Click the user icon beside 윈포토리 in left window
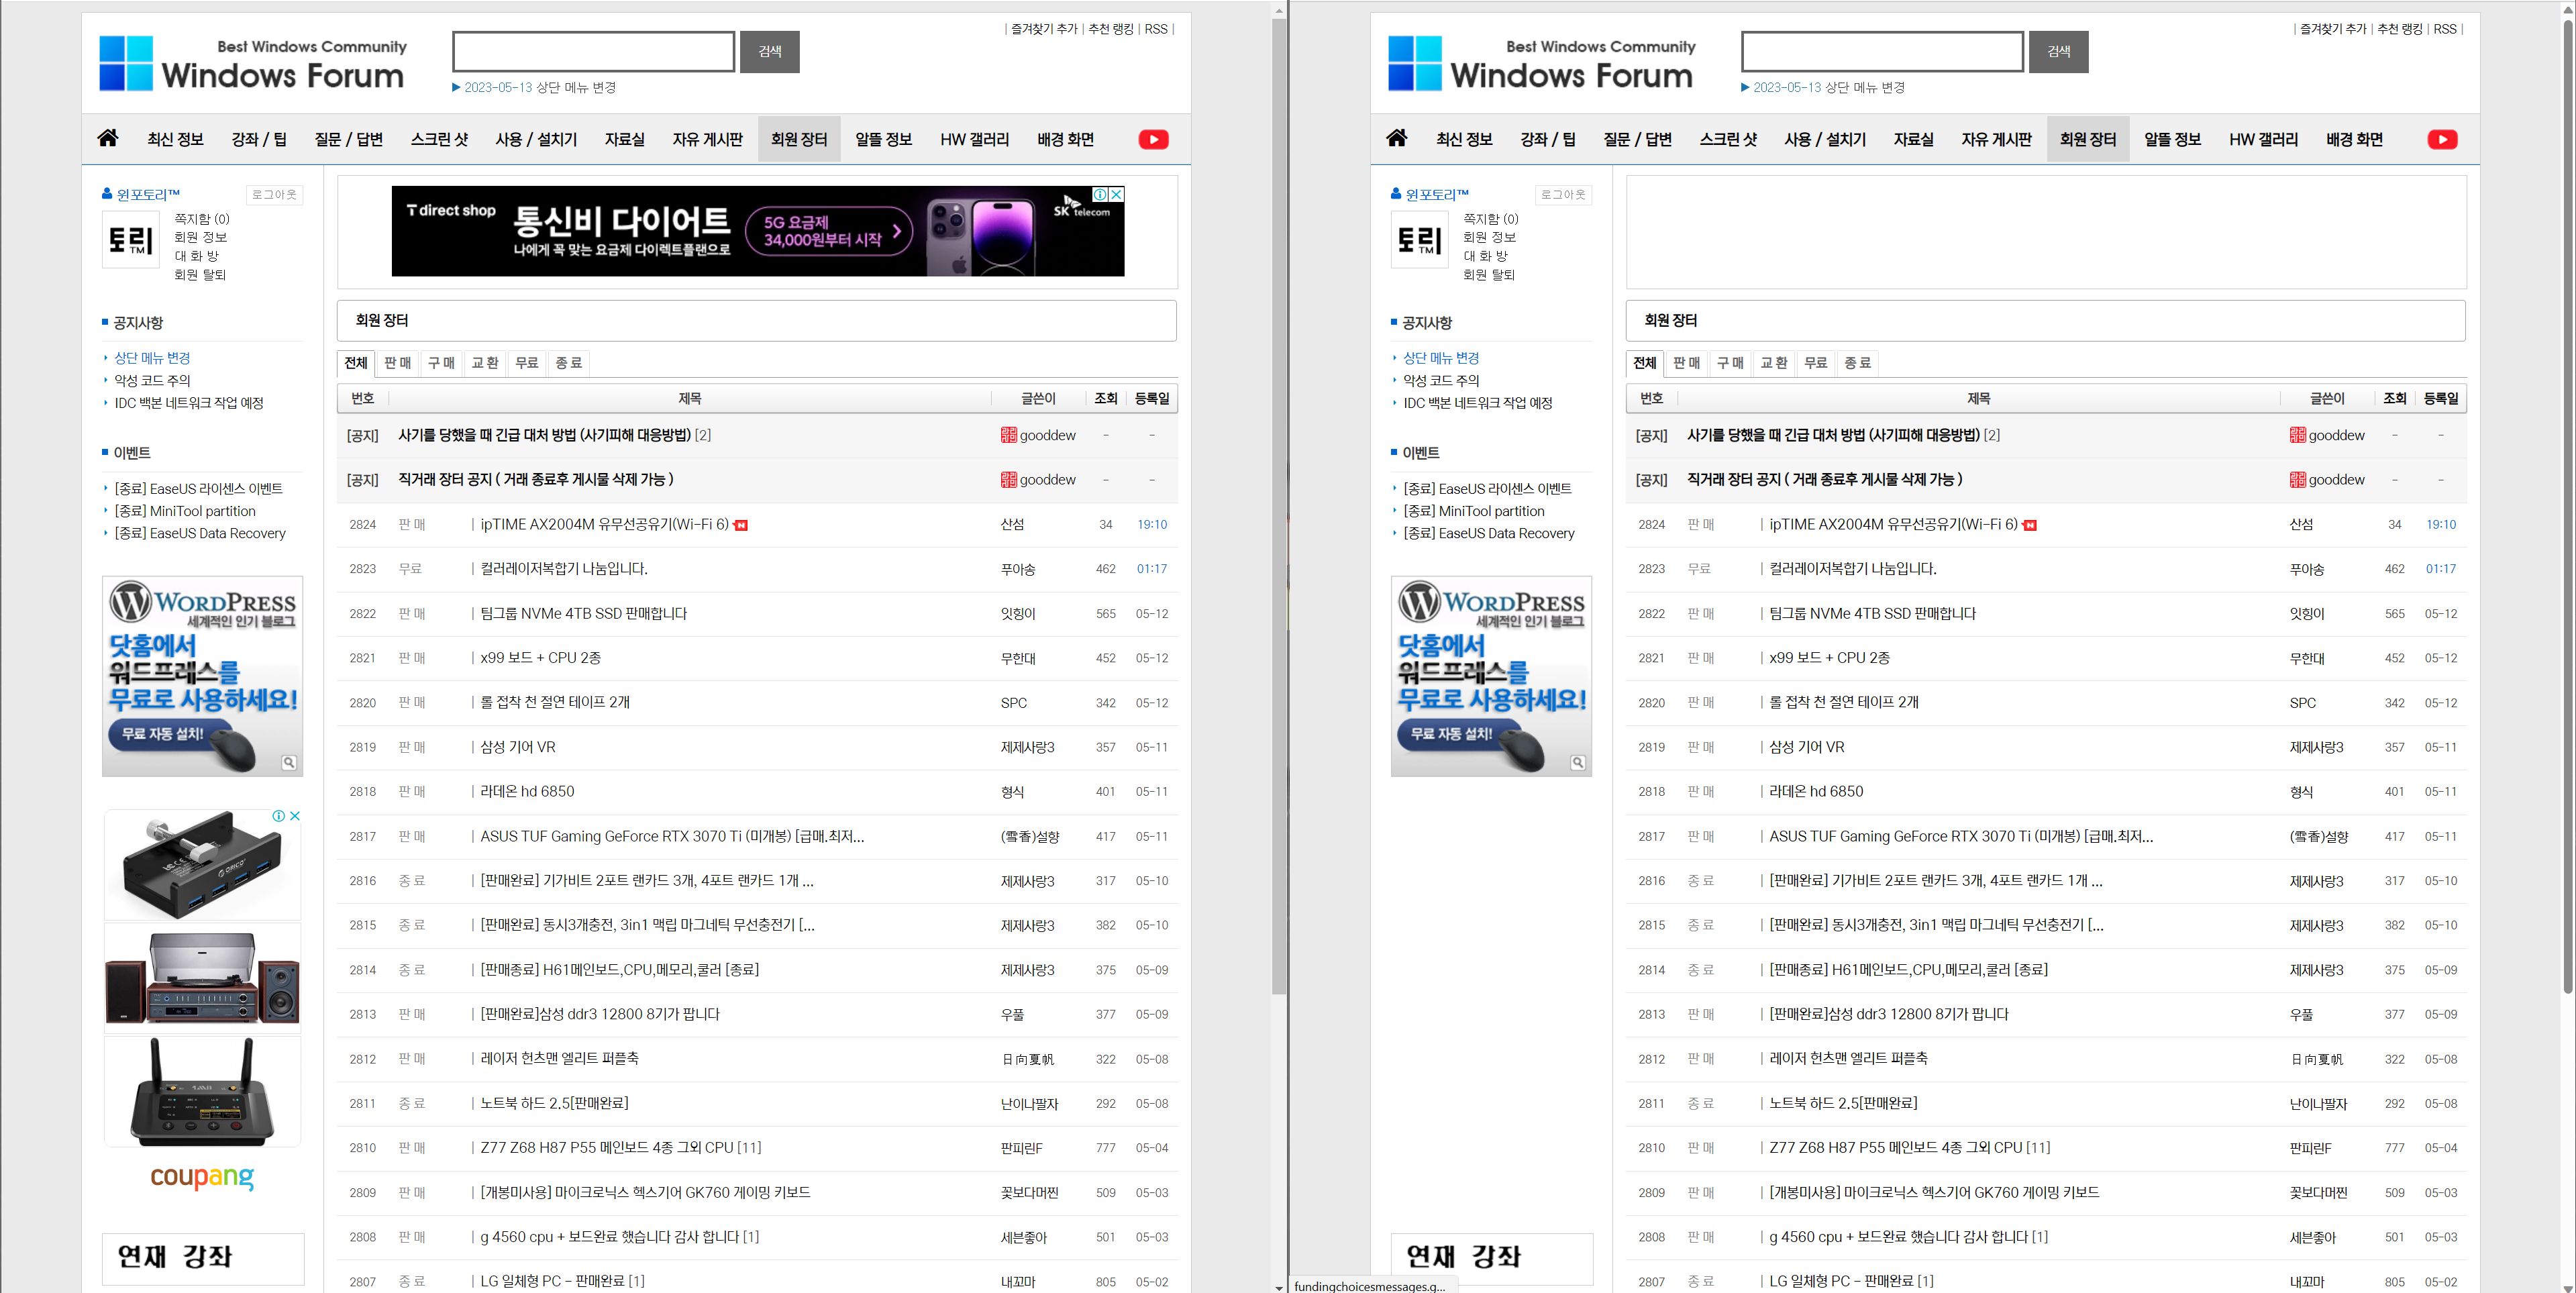 click(x=107, y=194)
